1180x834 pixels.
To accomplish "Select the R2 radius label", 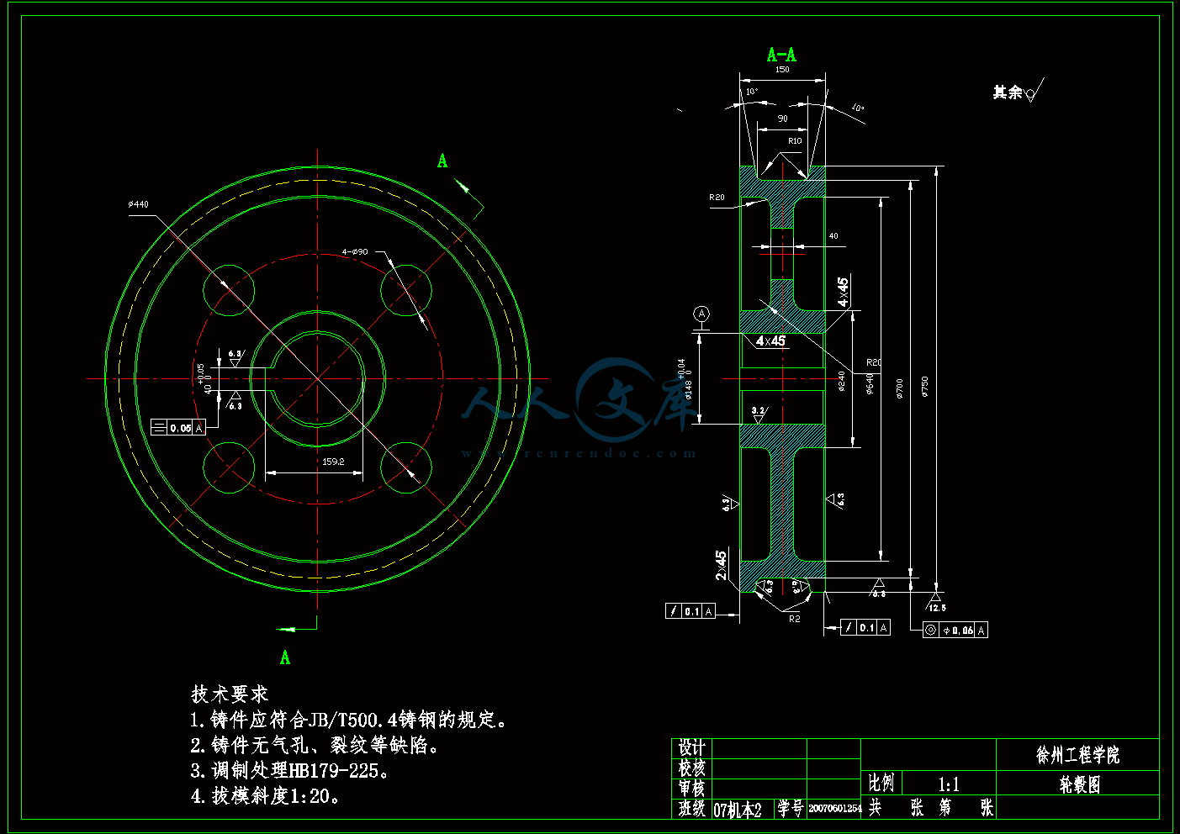I will pyautogui.click(x=795, y=619).
